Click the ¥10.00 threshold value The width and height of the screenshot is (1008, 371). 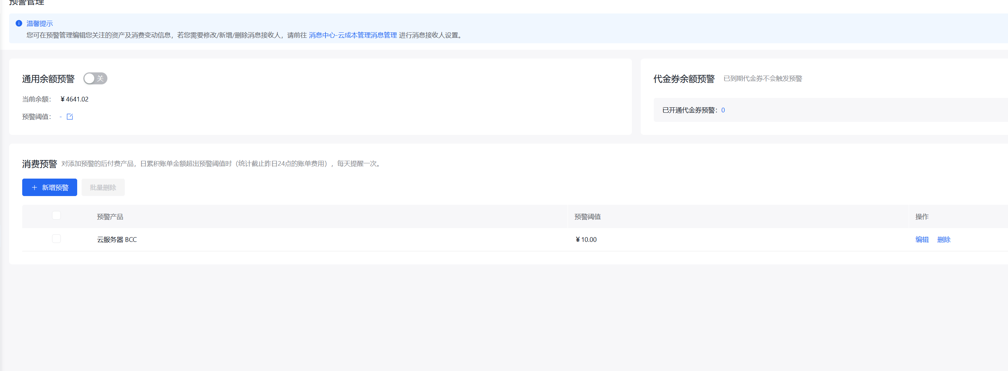pyautogui.click(x=586, y=240)
